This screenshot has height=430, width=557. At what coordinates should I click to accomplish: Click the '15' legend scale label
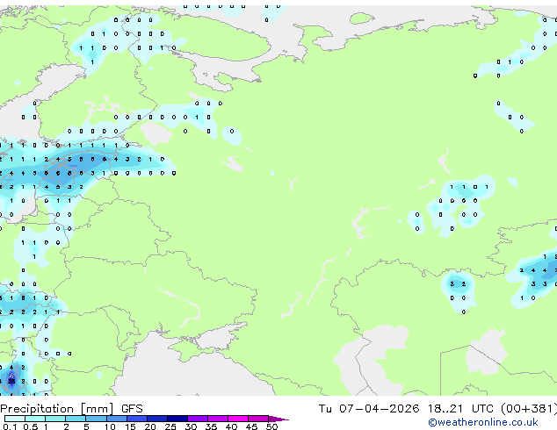point(130,426)
